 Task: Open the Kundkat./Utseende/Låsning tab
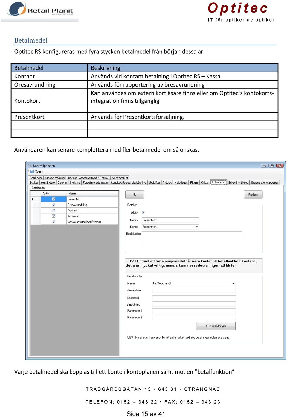pyautogui.click(x=128, y=182)
